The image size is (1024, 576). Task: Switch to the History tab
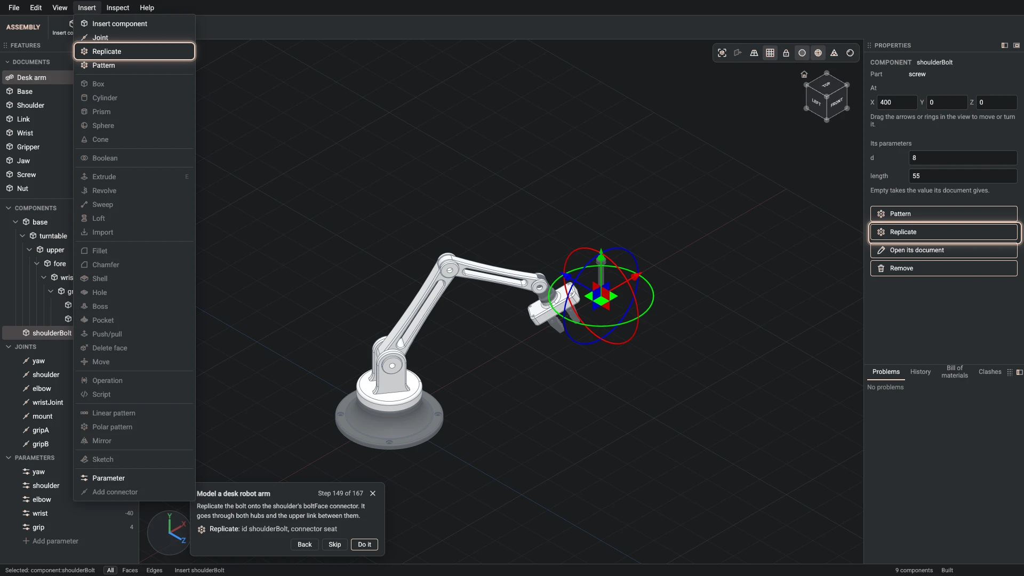pos(920,372)
